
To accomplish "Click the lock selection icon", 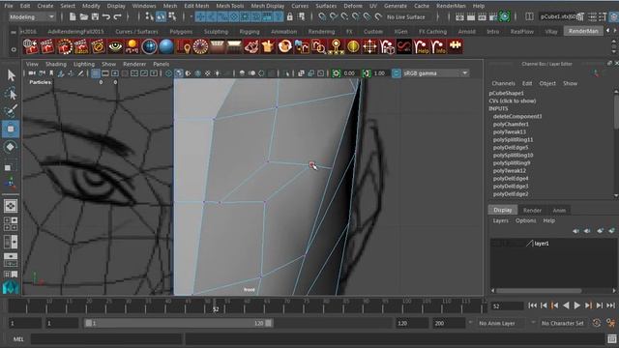I will click(x=290, y=16).
